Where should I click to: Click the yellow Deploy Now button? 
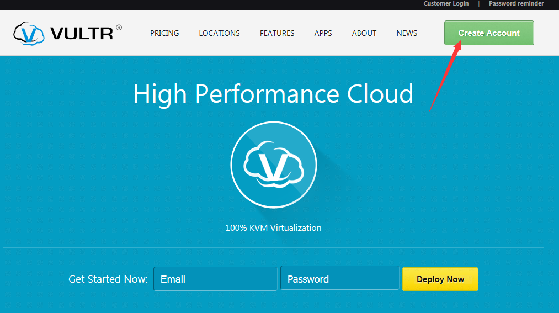point(440,279)
